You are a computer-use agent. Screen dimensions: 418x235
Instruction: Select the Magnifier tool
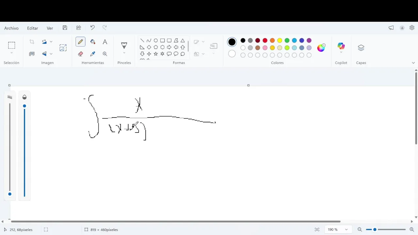105,54
